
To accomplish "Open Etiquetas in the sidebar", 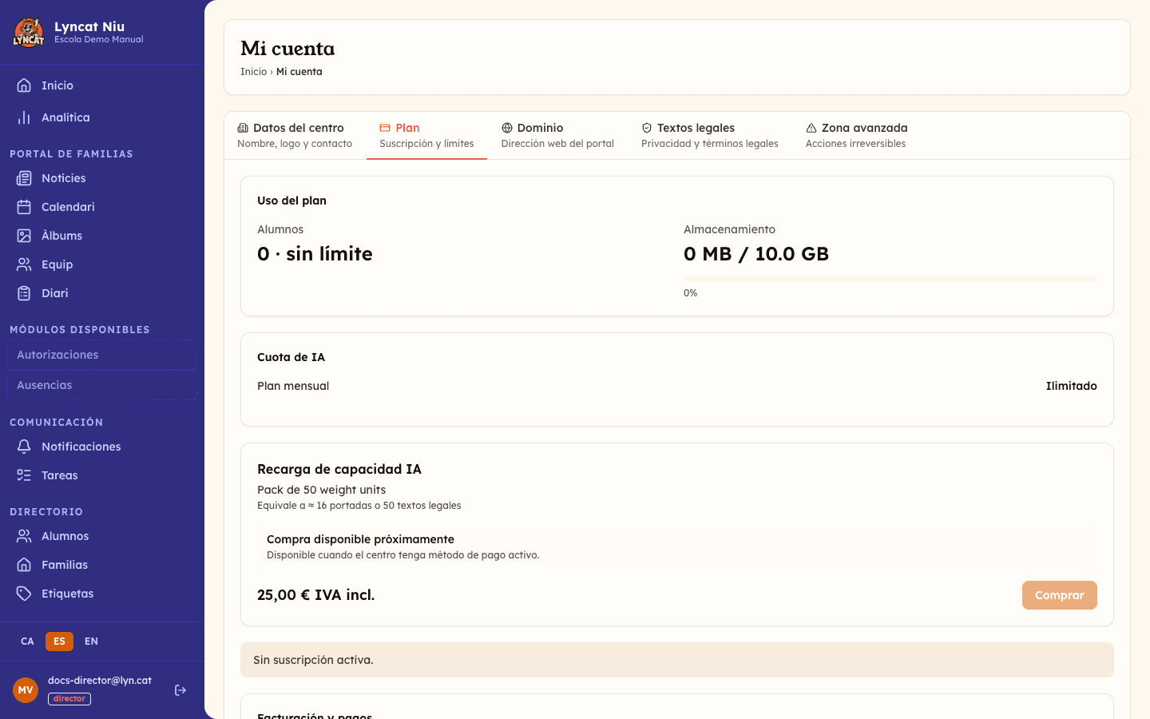I will [x=102, y=594].
